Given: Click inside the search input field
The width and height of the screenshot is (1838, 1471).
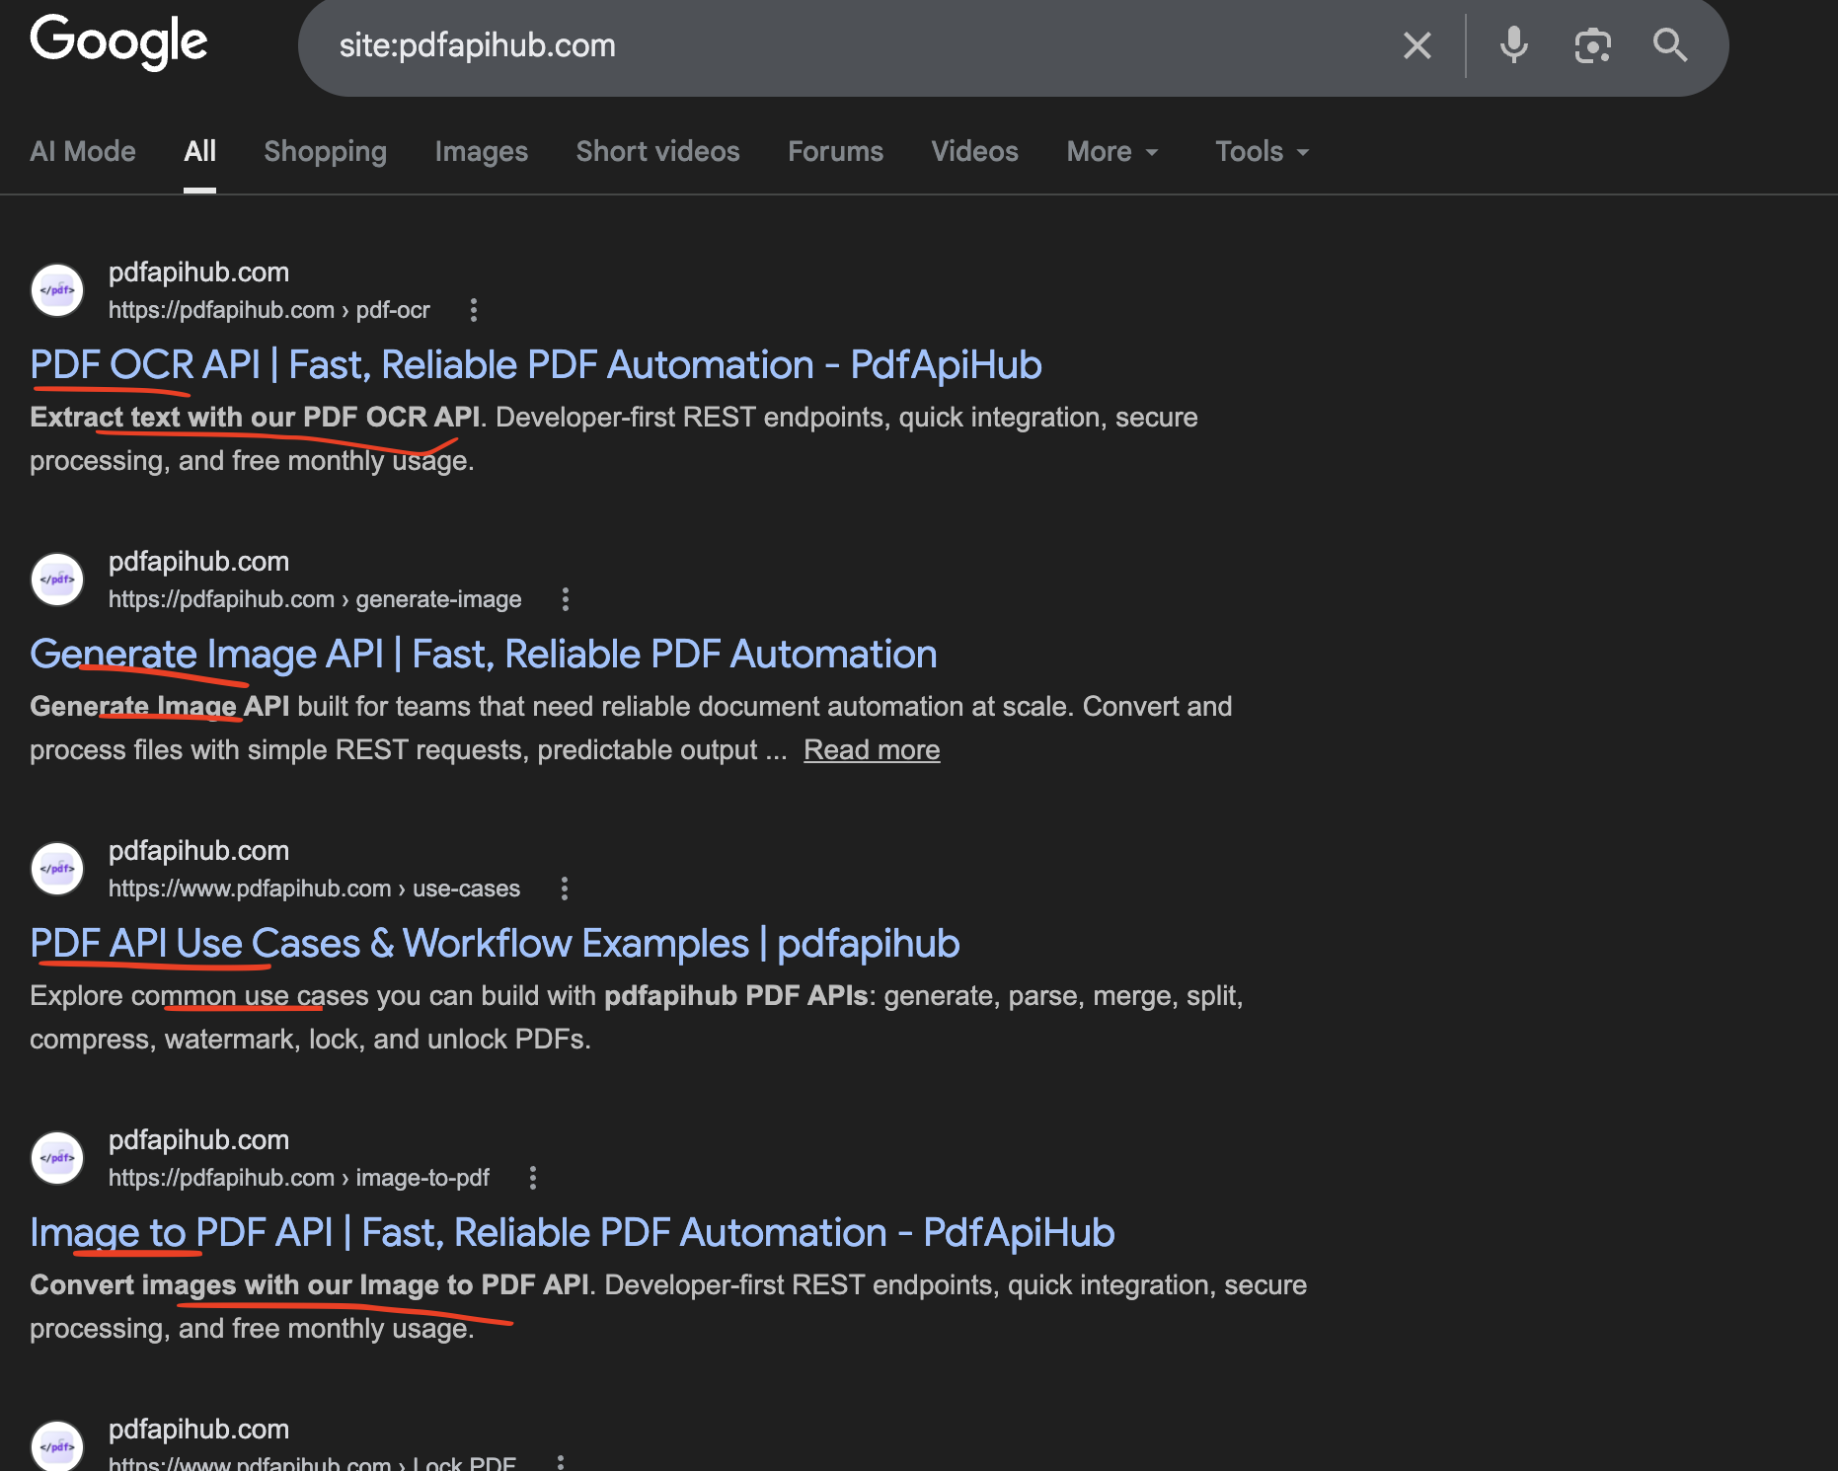Looking at the screenshot, I should click(x=790, y=45).
